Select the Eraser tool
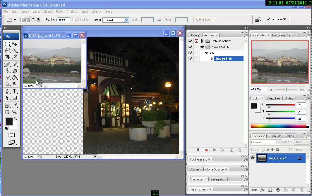This screenshot has width=312, height=196. coord(8,77)
